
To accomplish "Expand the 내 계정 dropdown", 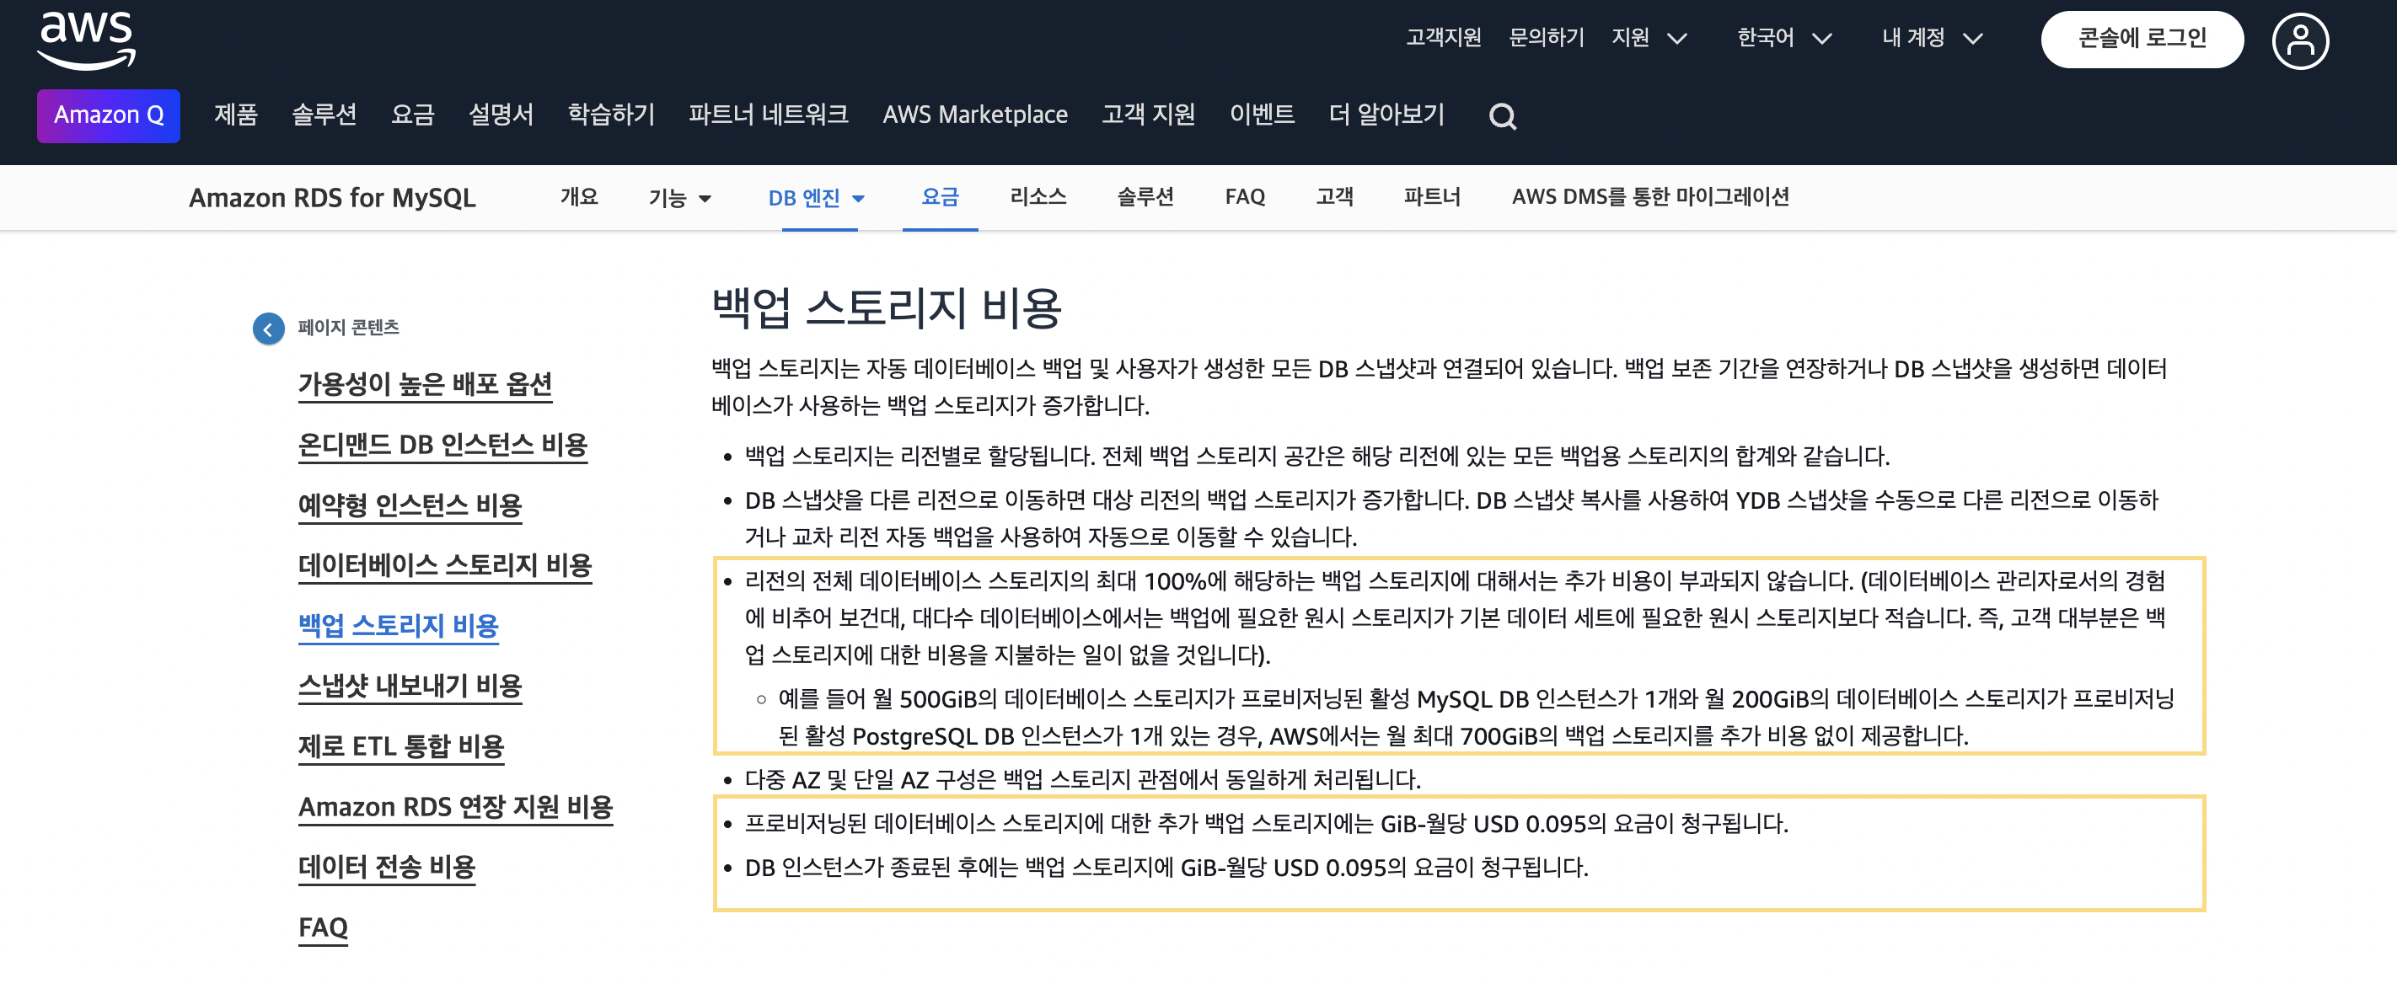I will (1931, 38).
